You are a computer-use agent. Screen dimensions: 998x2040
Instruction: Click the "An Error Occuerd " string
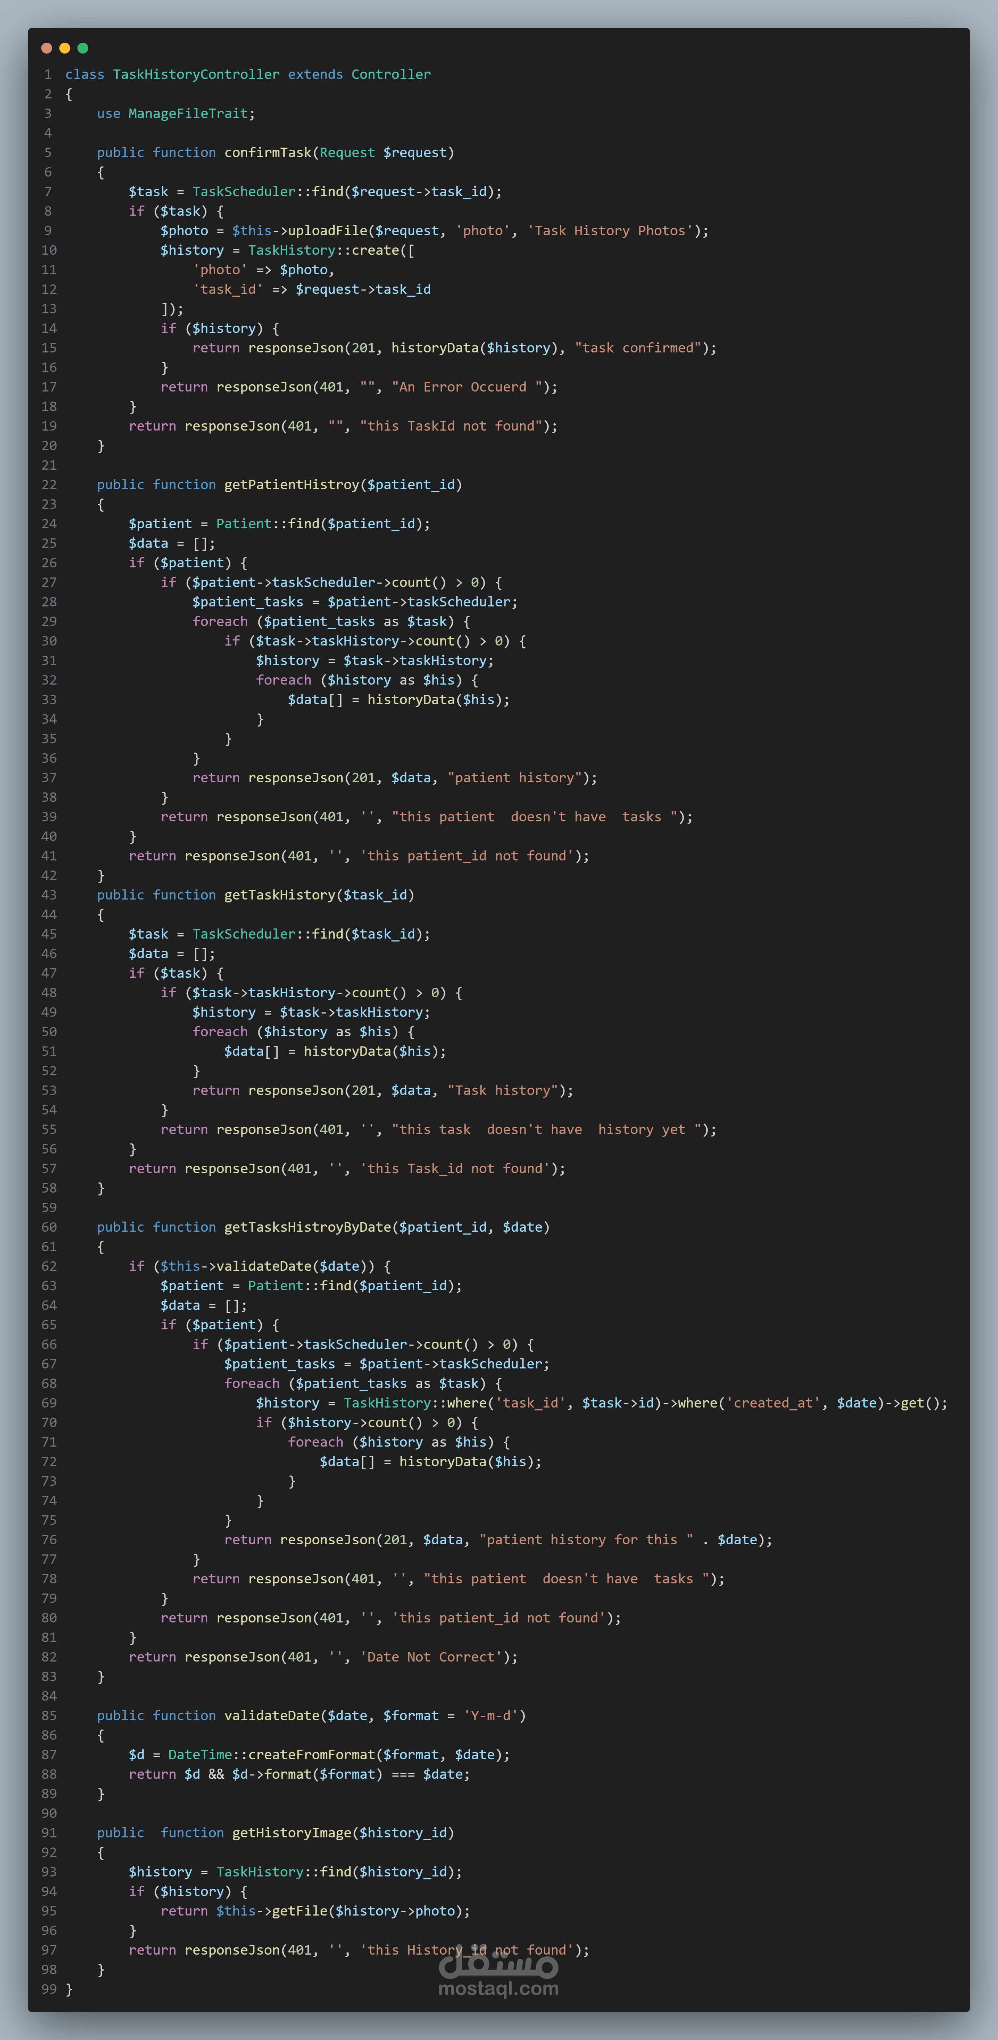click(x=467, y=387)
